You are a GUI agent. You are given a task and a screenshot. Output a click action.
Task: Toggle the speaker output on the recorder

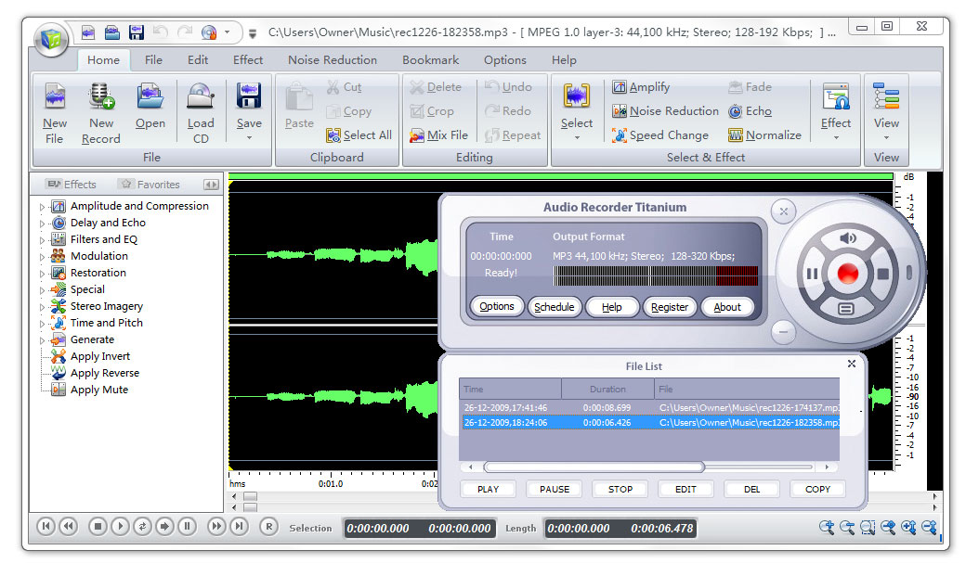tap(848, 237)
